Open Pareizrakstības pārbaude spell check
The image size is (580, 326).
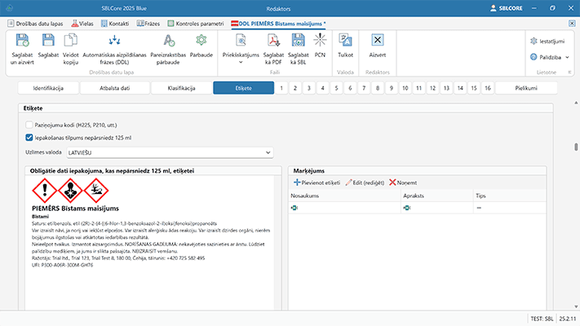coord(168,39)
